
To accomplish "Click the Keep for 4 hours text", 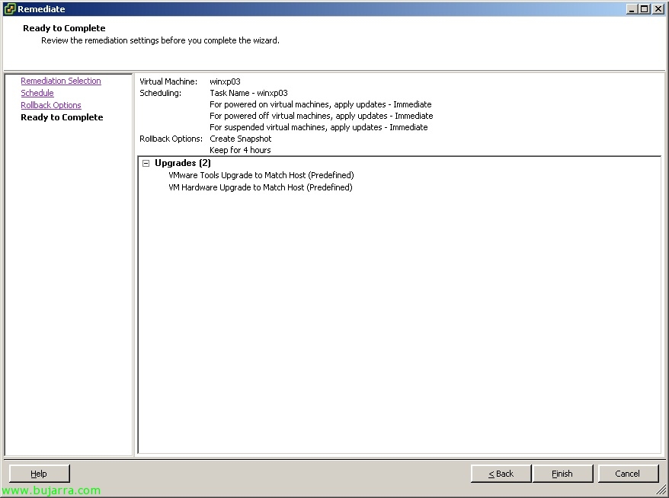I will [240, 150].
